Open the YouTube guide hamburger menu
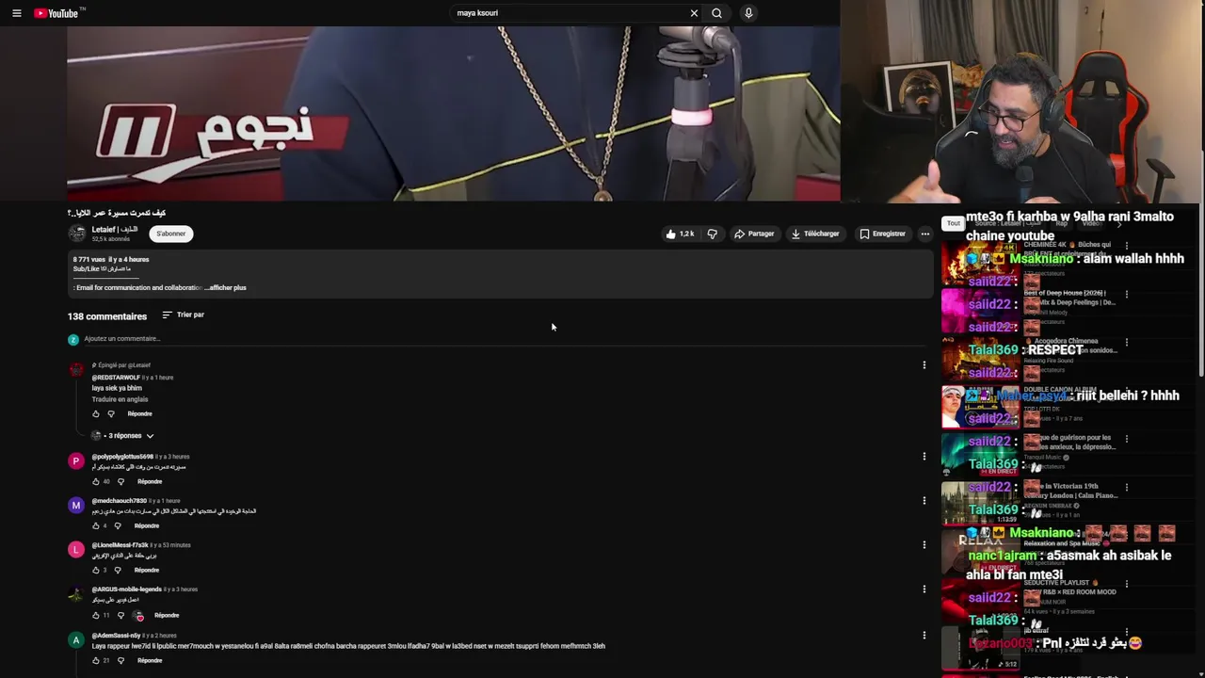Viewport: 1205px width, 678px height. [x=16, y=13]
